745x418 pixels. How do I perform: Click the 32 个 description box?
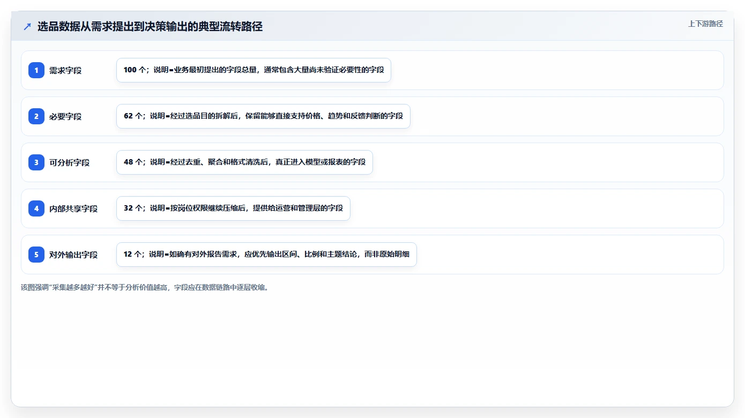click(x=233, y=208)
